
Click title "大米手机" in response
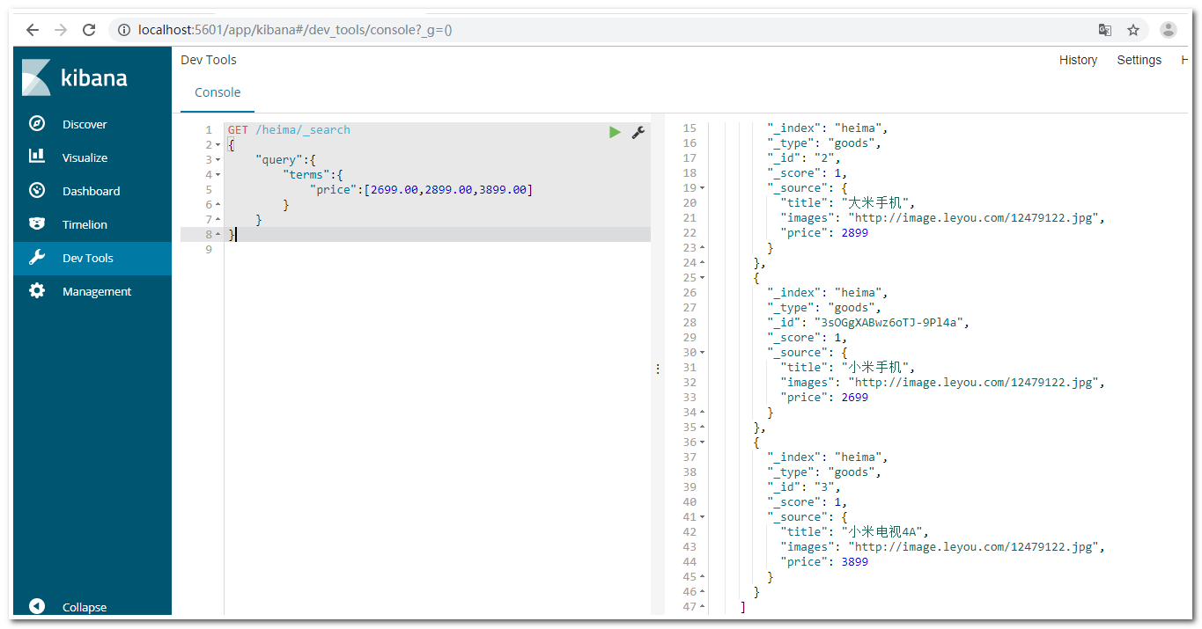coord(878,203)
